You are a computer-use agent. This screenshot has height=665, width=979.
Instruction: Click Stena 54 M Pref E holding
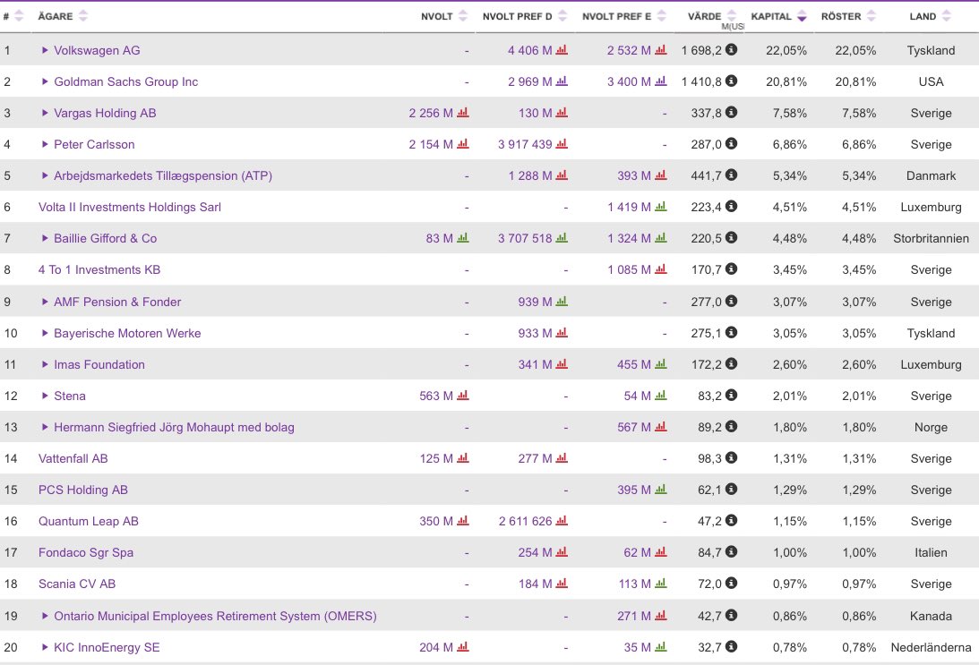(x=638, y=396)
